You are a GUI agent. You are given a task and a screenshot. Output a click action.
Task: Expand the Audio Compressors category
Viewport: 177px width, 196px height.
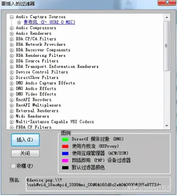[x=12, y=28]
